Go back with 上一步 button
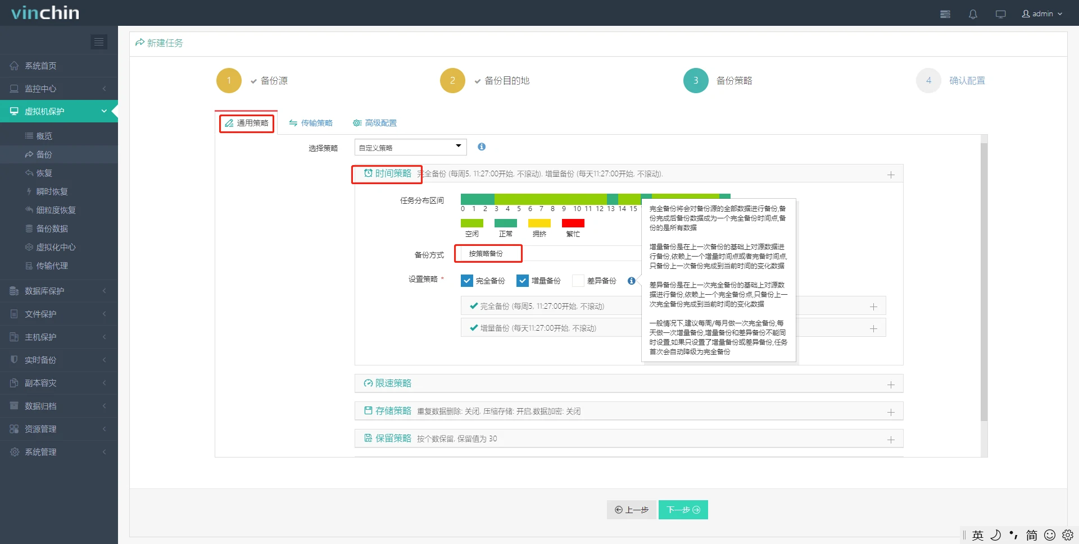Screen dimensions: 1079x544 (x=632, y=510)
